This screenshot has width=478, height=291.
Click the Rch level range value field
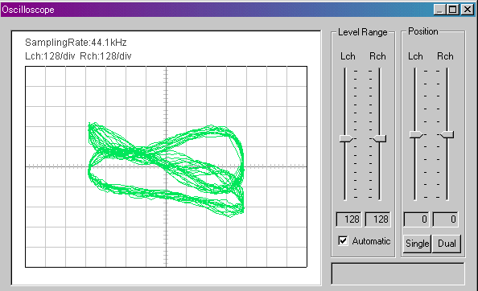[x=377, y=219]
